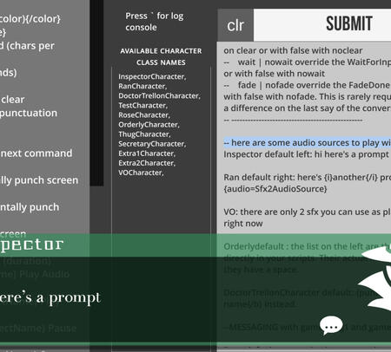This screenshot has height=352, width=391.
Task: Select RoseCharacter class name
Action: click(144, 114)
